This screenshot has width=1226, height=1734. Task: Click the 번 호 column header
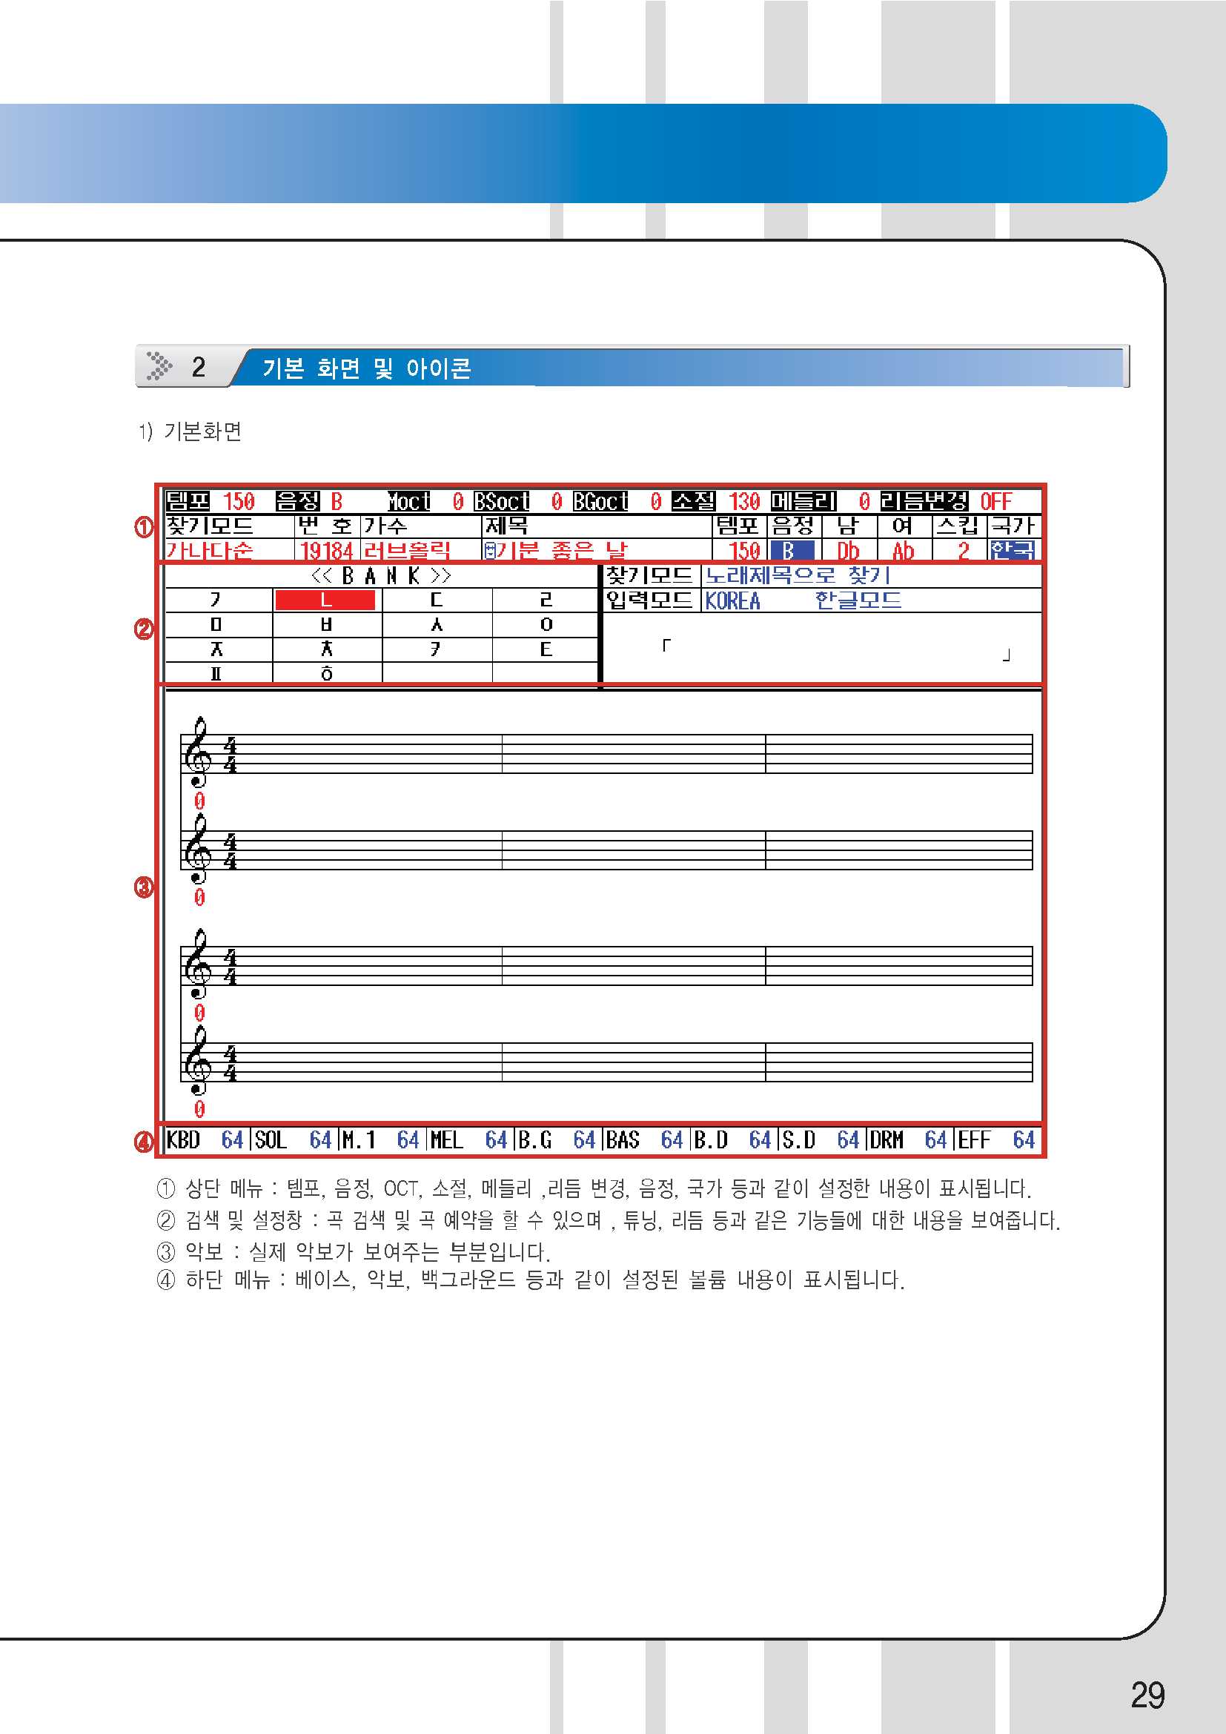[x=326, y=526]
